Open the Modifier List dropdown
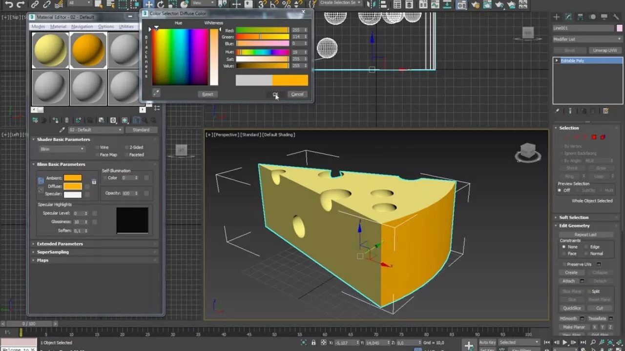 (587, 39)
